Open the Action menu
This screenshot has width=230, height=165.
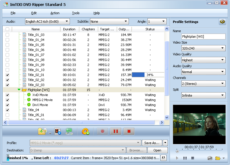pyautogui.click(x=55, y=13)
